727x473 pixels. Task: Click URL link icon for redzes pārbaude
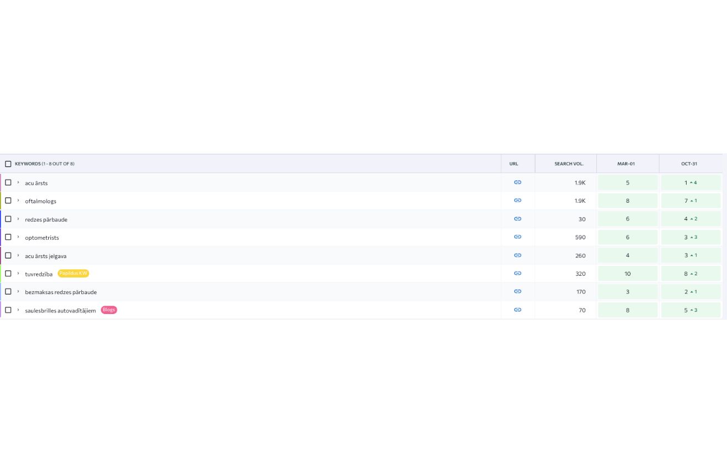click(x=518, y=219)
